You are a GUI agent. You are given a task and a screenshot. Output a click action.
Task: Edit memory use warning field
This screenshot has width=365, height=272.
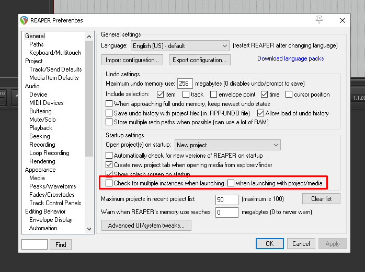(x=227, y=212)
